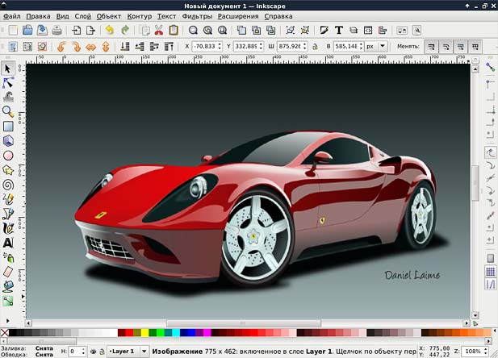Adjust the zoom percentage stepper
This screenshot has height=358, width=498.
click(x=486, y=352)
